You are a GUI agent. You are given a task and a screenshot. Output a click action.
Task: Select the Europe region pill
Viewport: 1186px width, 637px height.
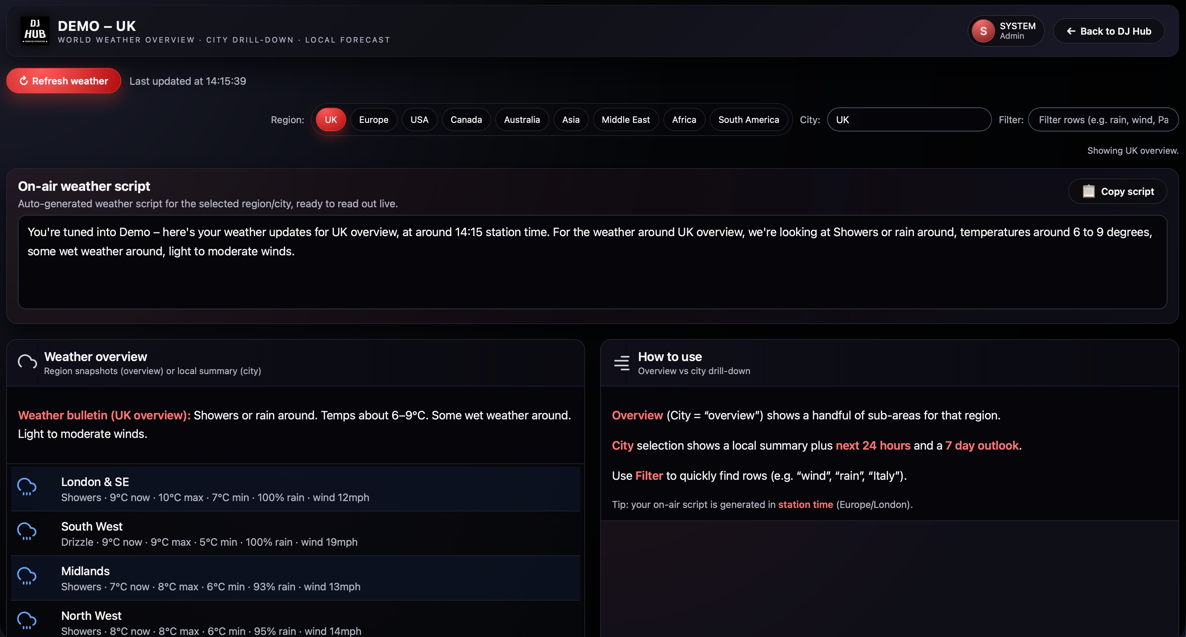373,119
